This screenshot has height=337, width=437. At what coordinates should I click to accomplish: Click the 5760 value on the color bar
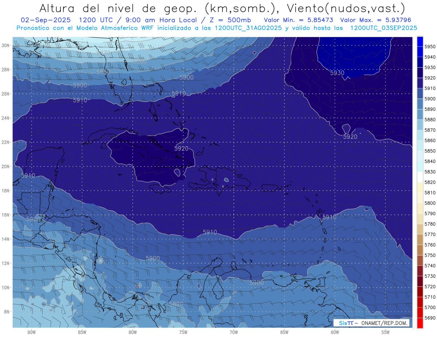pos(430,245)
